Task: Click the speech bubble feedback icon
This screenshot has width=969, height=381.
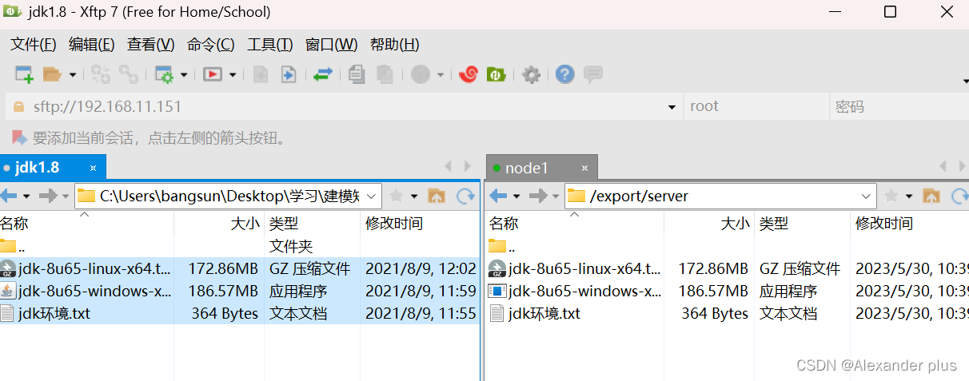Action: [592, 74]
